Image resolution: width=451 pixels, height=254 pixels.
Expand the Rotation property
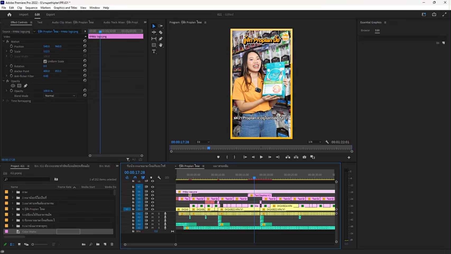coord(7,66)
